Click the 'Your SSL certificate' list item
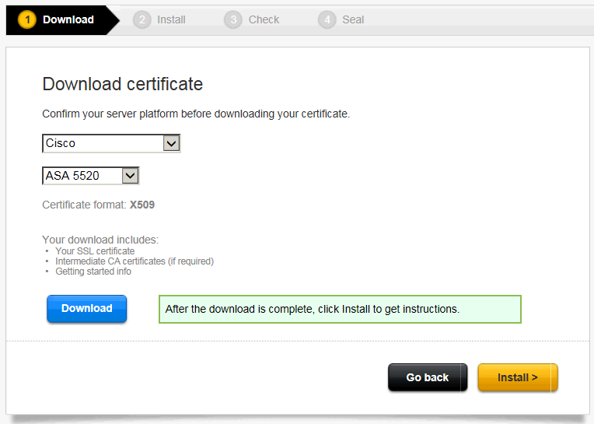594x424 pixels. coord(95,251)
